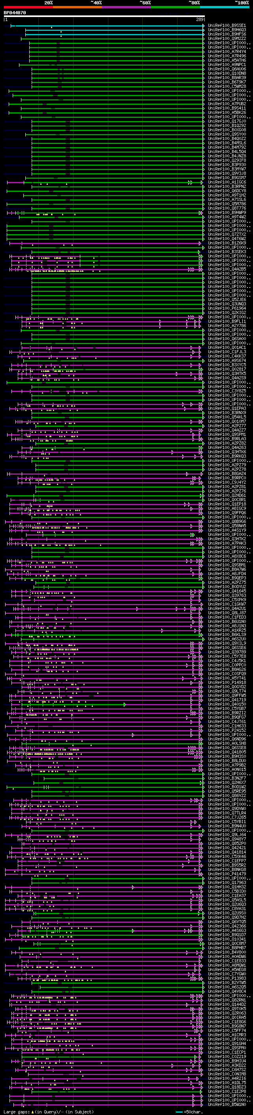Viewport: 253px width, 1115px height.
Task: Open entry UniRef100_Q6DCY8
Action: tap(227, 191)
